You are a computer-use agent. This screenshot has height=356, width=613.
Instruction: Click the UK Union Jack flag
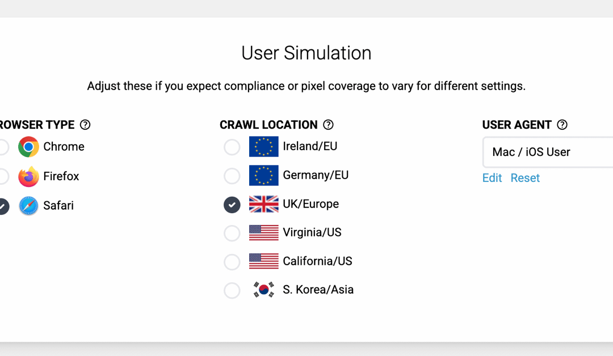(x=263, y=204)
